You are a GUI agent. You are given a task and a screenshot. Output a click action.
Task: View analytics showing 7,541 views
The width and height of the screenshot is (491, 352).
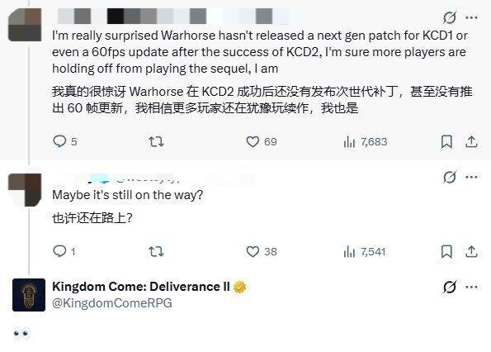coord(365,251)
